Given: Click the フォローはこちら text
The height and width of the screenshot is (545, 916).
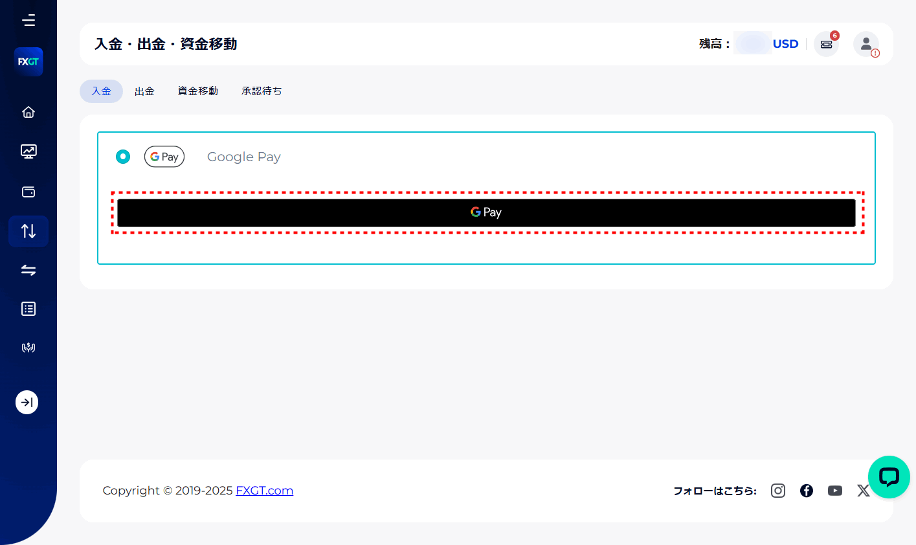Looking at the screenshot, I should pyautogui.click(x=715, y=491).
